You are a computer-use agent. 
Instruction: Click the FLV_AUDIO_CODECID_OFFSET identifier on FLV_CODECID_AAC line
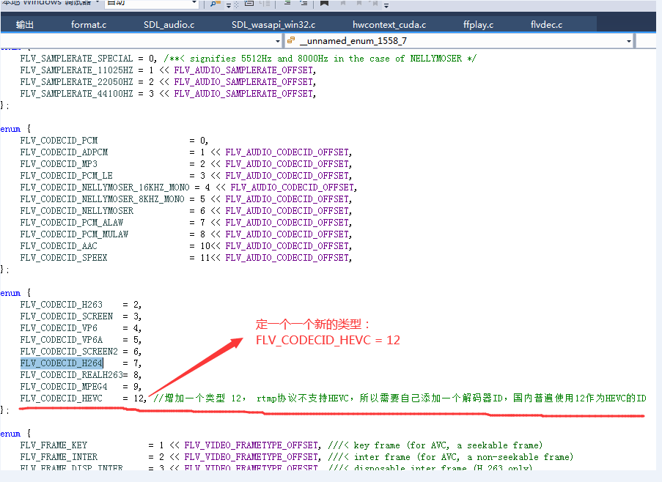point(287,245)
